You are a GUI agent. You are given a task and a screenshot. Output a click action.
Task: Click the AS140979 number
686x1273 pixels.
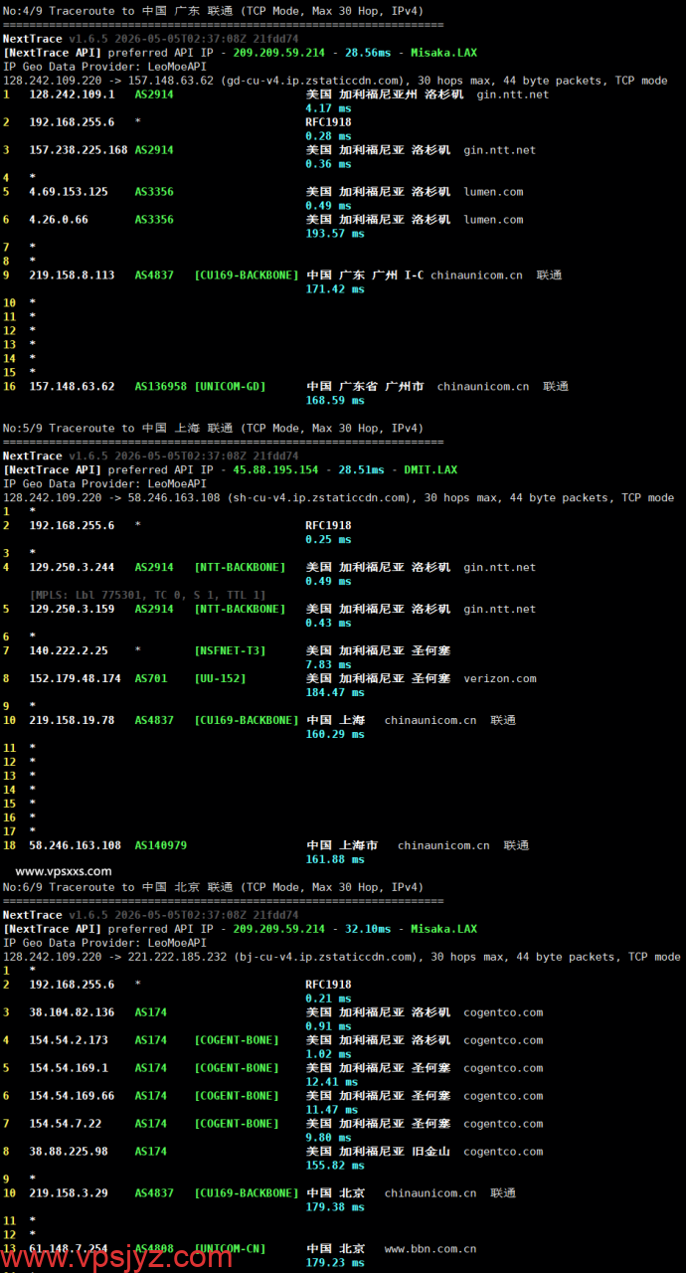pos(161,846)
